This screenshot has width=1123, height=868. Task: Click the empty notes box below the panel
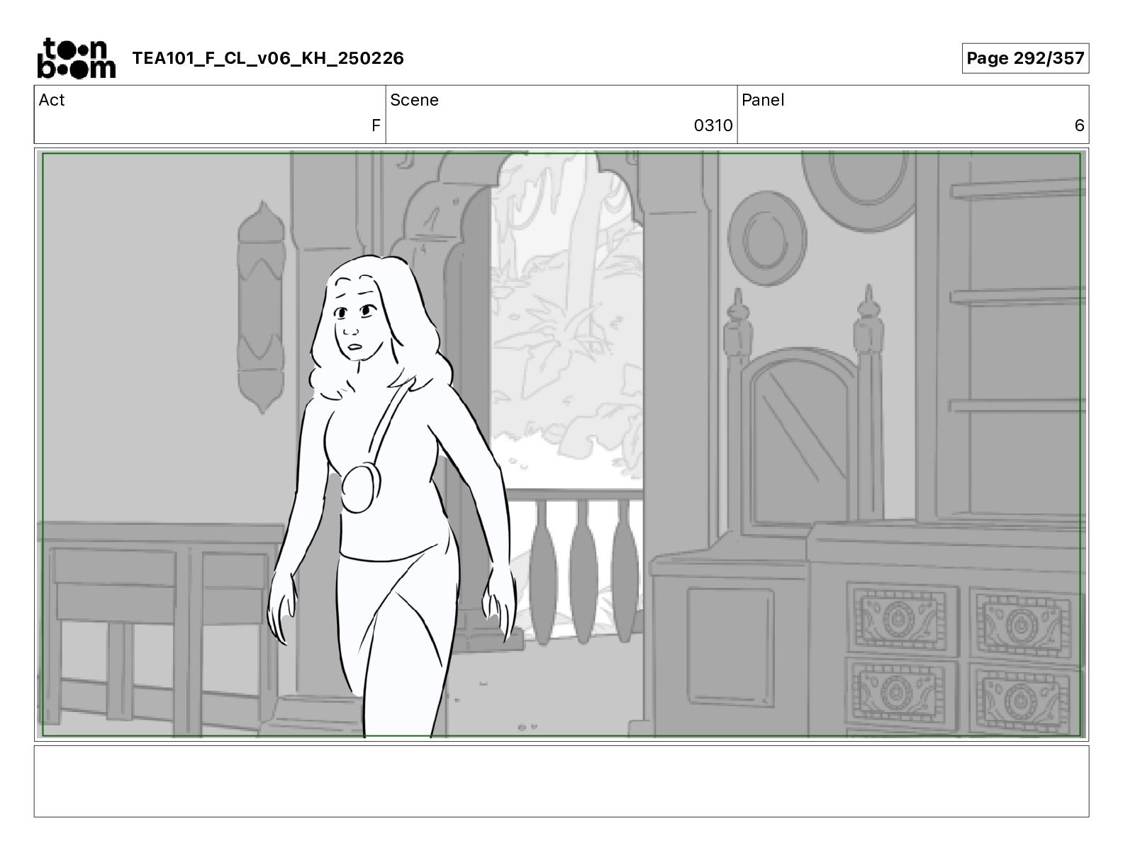561,781
